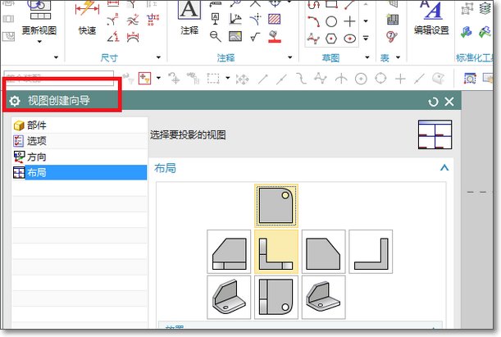Select the polygon sketch tool
The width and height of the screenshot is (501, 337).
click(x=331, y=39)
